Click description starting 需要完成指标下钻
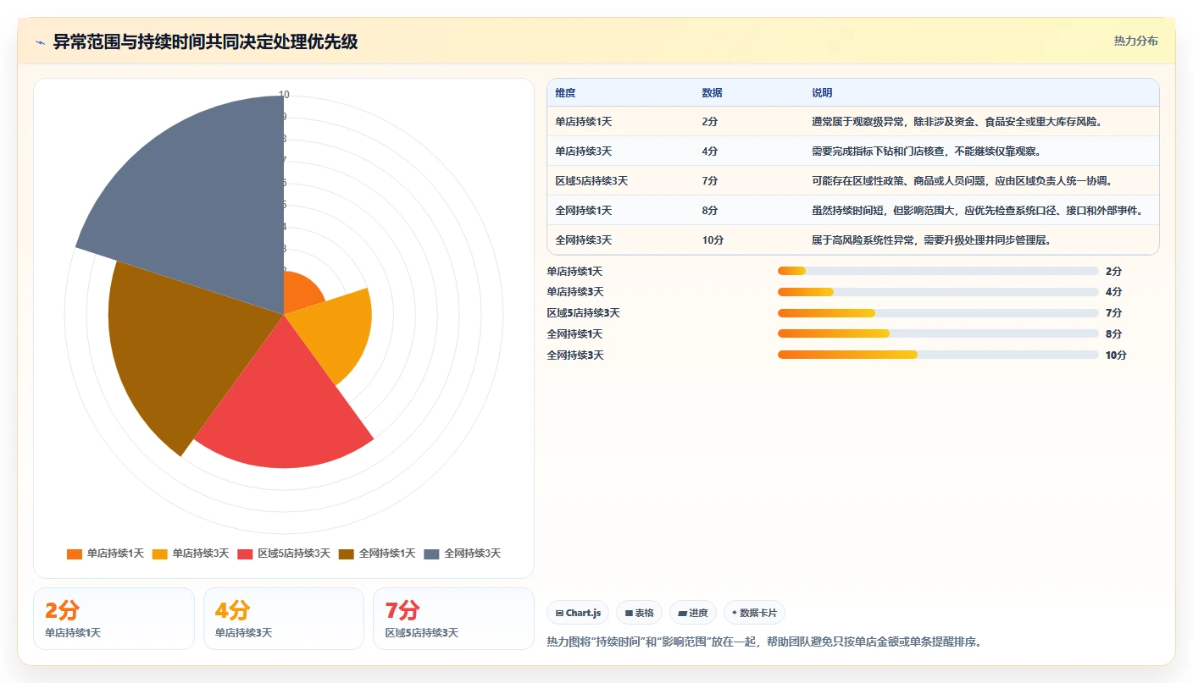Viewport: 1193px width, 683px height. 926,151
